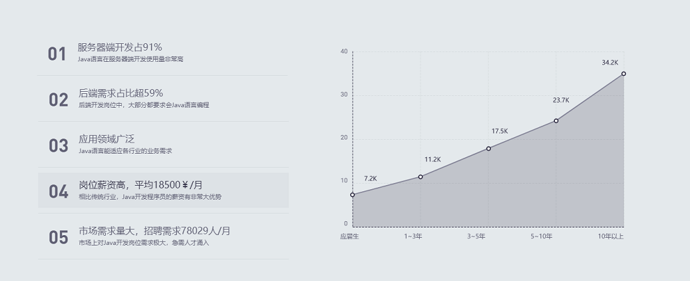Click the 11.2K data point marker

421,177
